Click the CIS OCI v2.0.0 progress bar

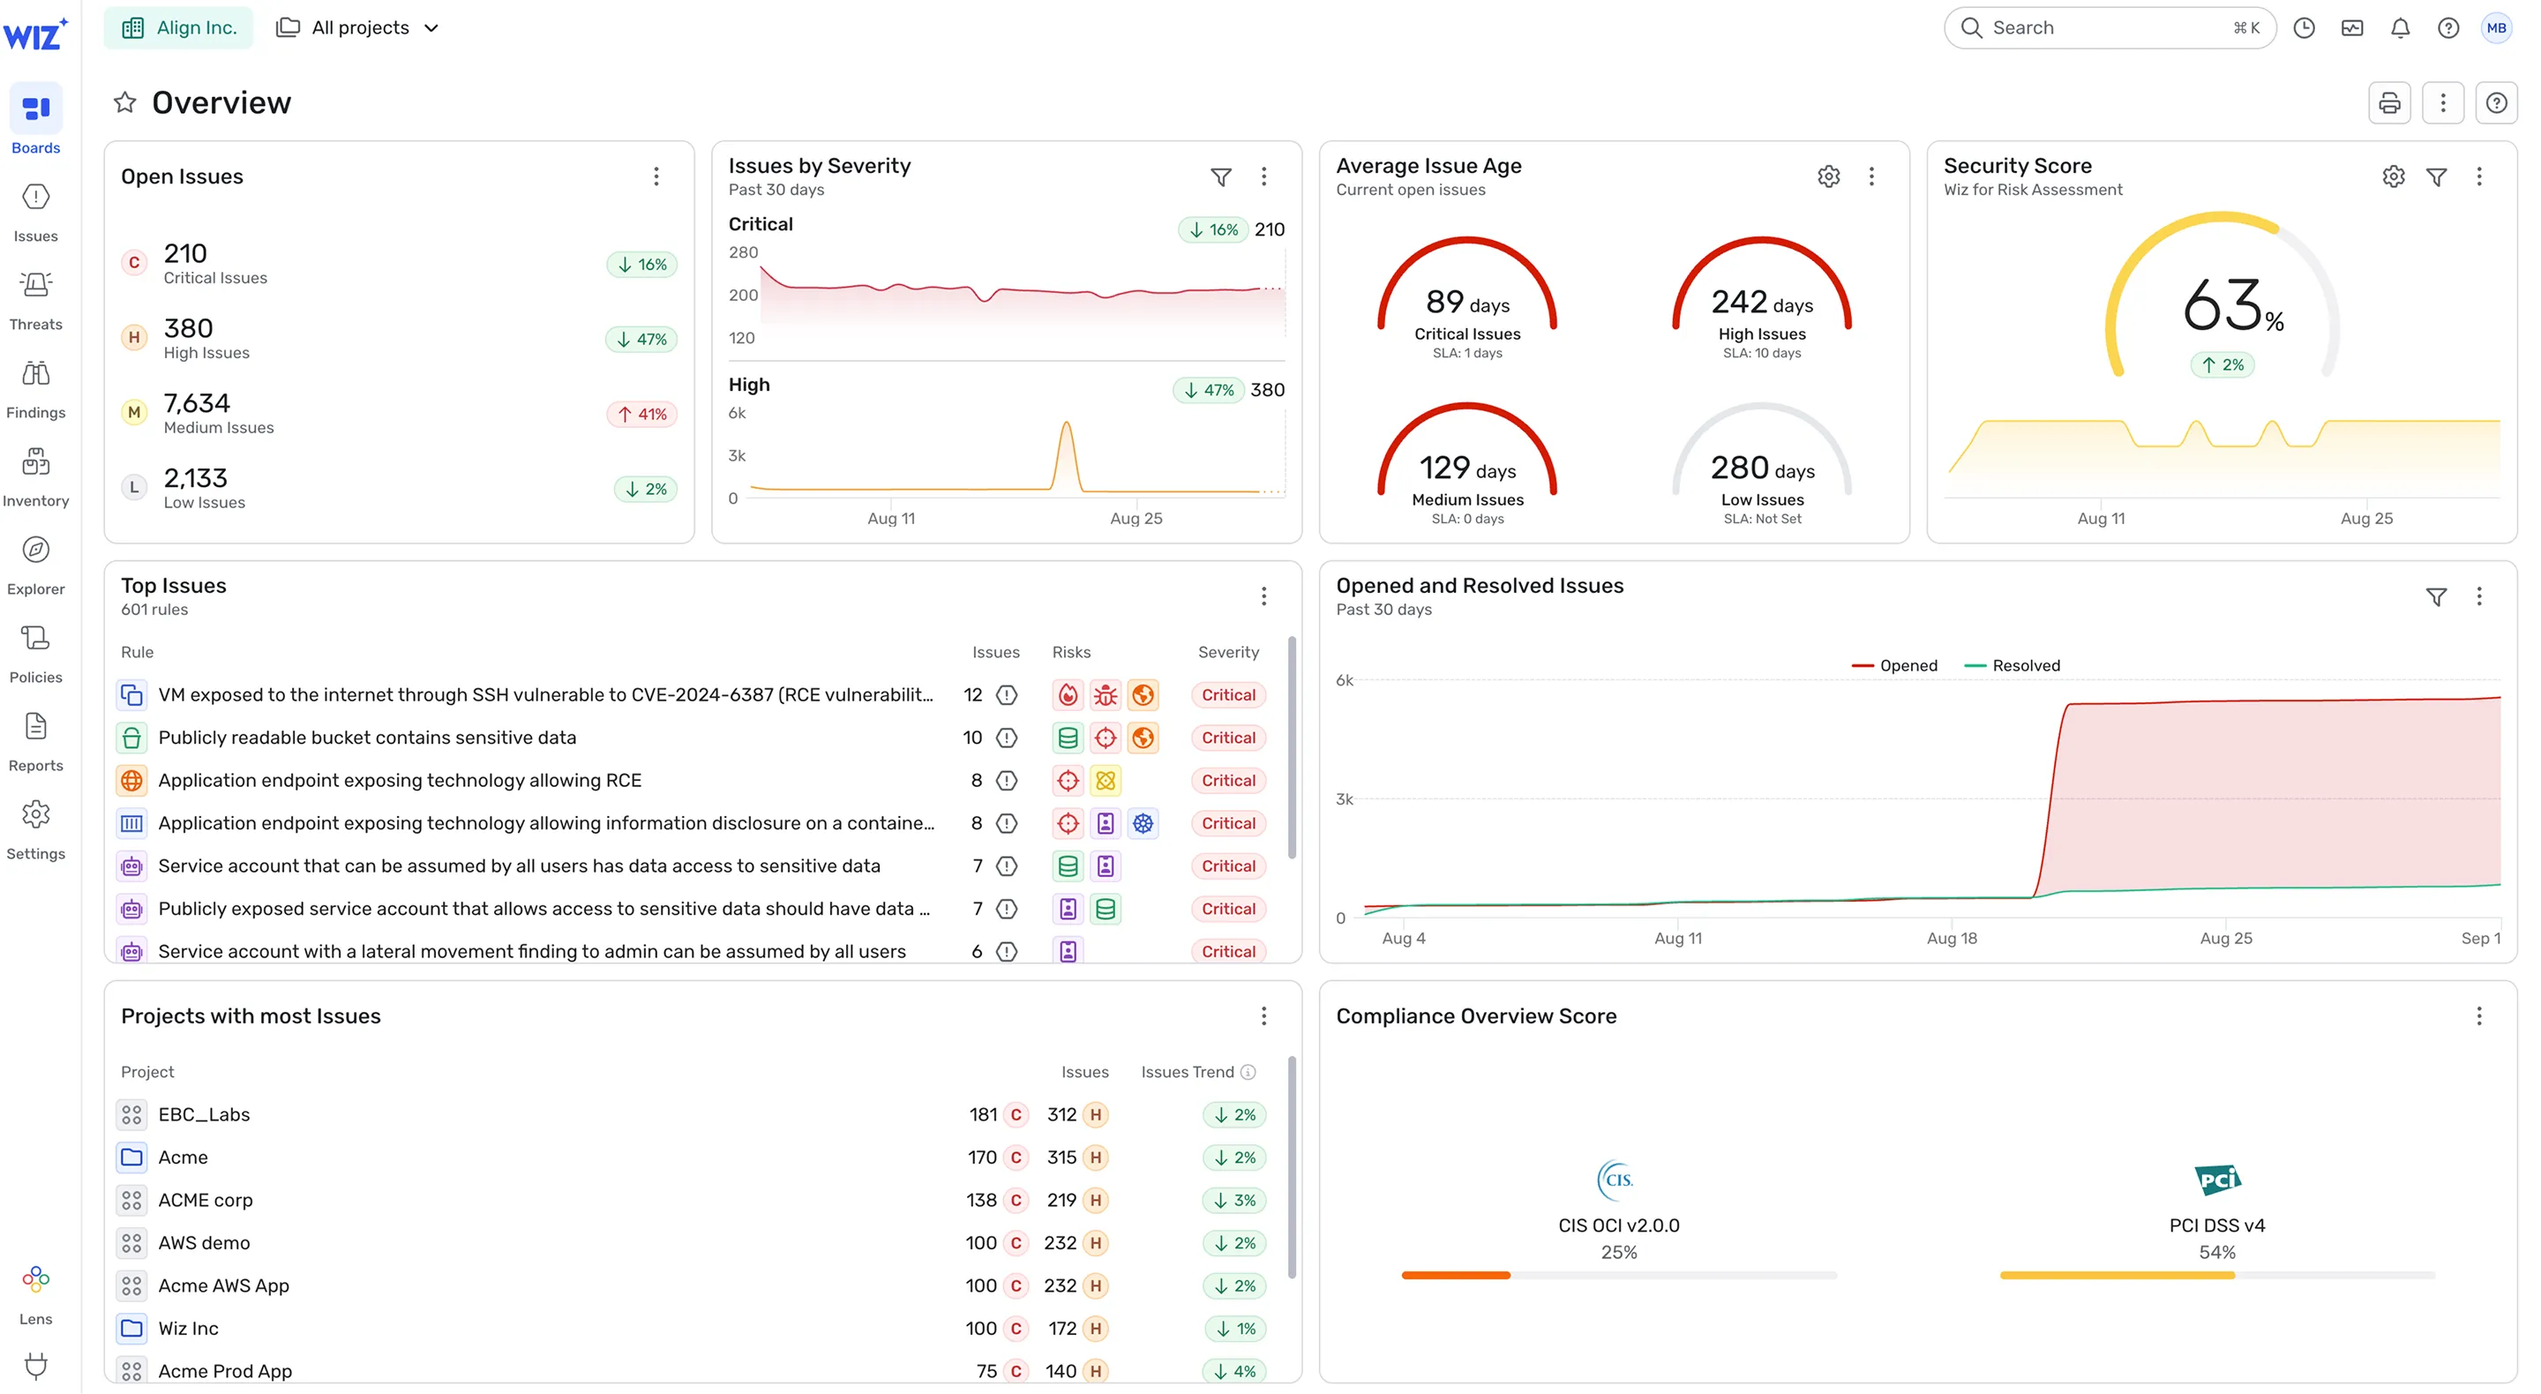point(1618,1276)
